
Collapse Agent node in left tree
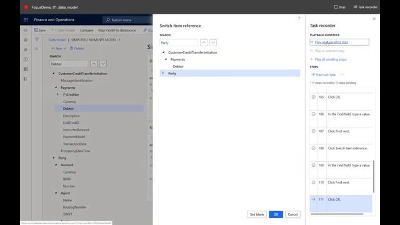point(56,193)
